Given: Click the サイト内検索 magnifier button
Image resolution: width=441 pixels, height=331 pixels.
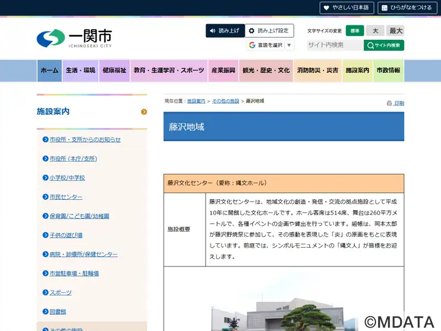Looking at the screenshot, I should 384,45.
